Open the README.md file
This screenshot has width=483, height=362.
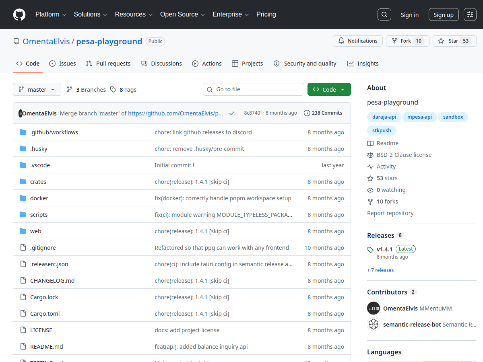(47, 347)
